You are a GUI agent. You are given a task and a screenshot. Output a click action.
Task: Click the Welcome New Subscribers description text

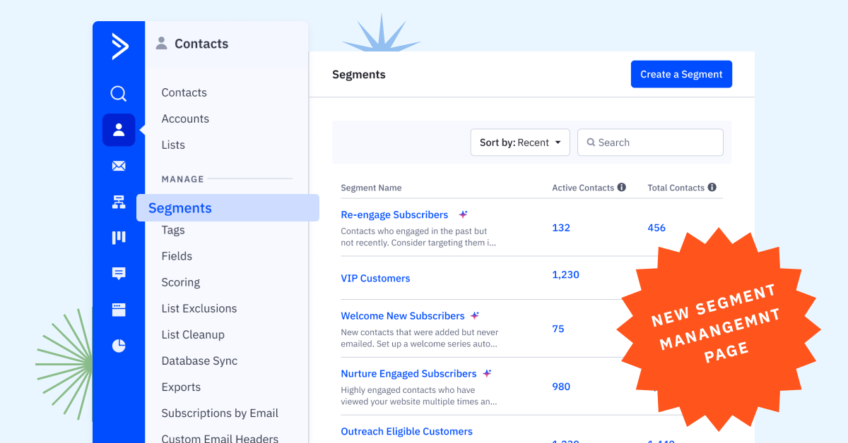(420, 339)
